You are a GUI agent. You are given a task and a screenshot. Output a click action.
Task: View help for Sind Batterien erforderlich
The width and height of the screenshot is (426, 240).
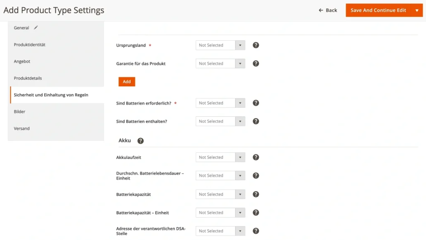coord(255,103)
